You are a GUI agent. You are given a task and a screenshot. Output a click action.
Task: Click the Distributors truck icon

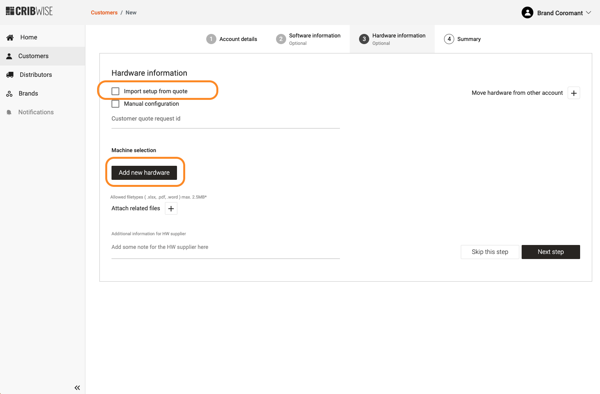(10, 75)
